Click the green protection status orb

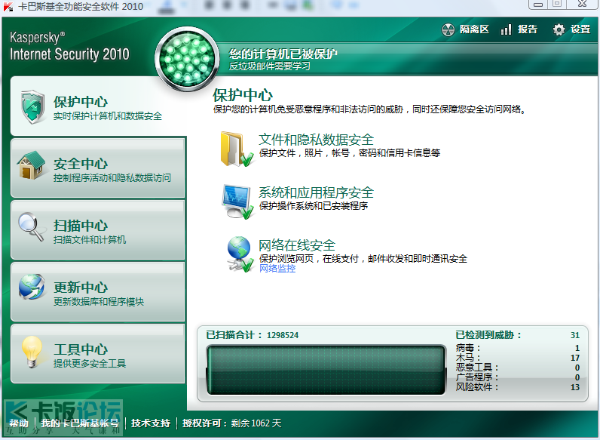tap(187, 60)
